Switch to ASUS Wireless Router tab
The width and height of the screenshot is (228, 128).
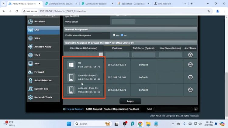tap(24, 4)
